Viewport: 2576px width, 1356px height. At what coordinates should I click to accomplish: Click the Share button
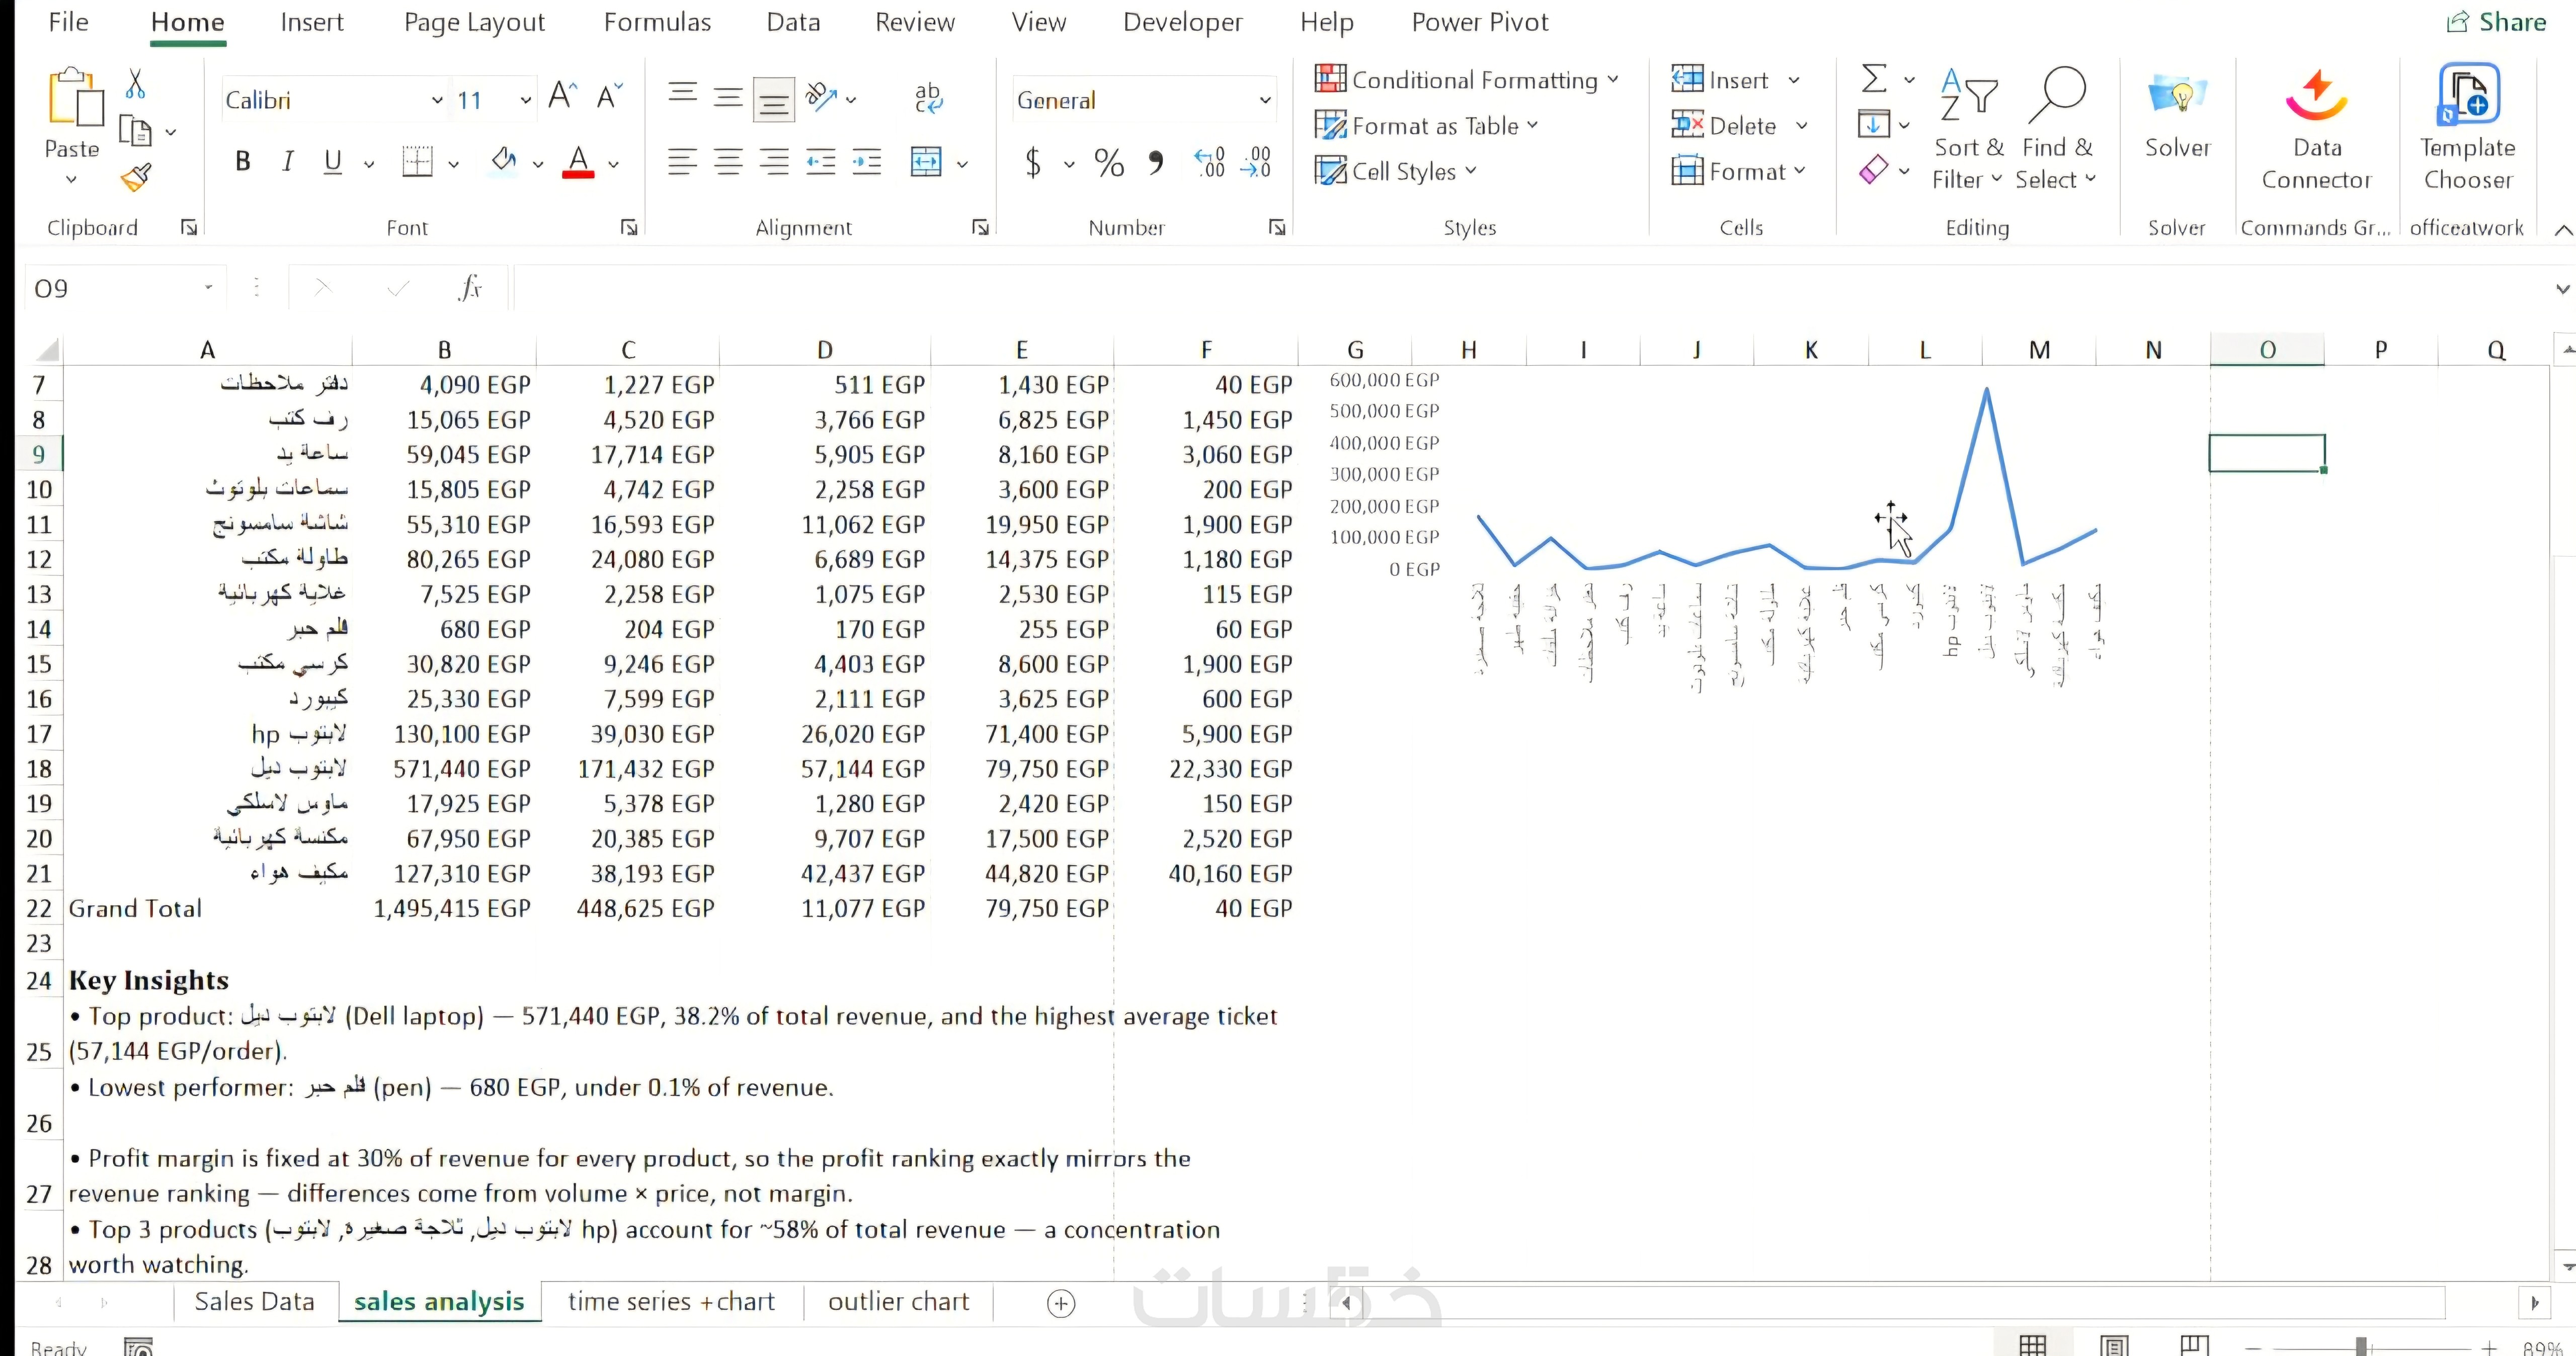[x=2496, y=22]
